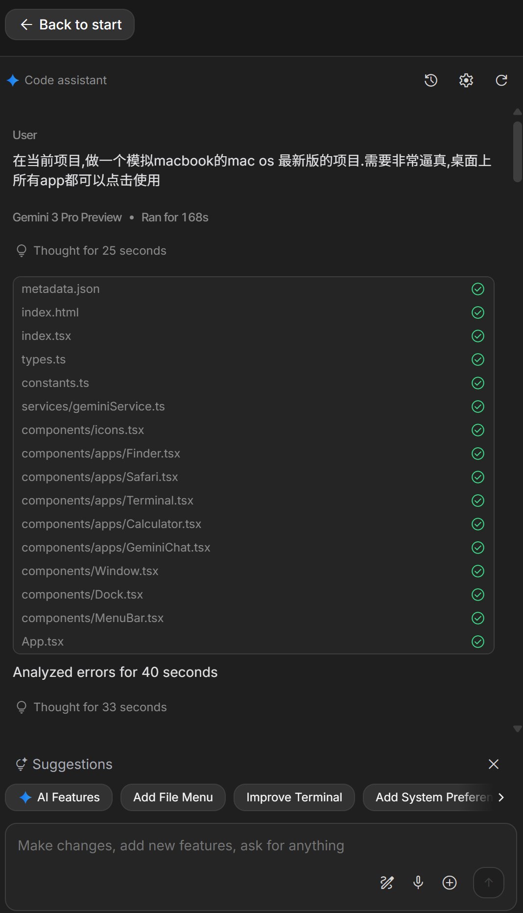Pick the Improve Terminal suggestion
The width and height of the screenshot is (523, 913).
click(294, 797)
